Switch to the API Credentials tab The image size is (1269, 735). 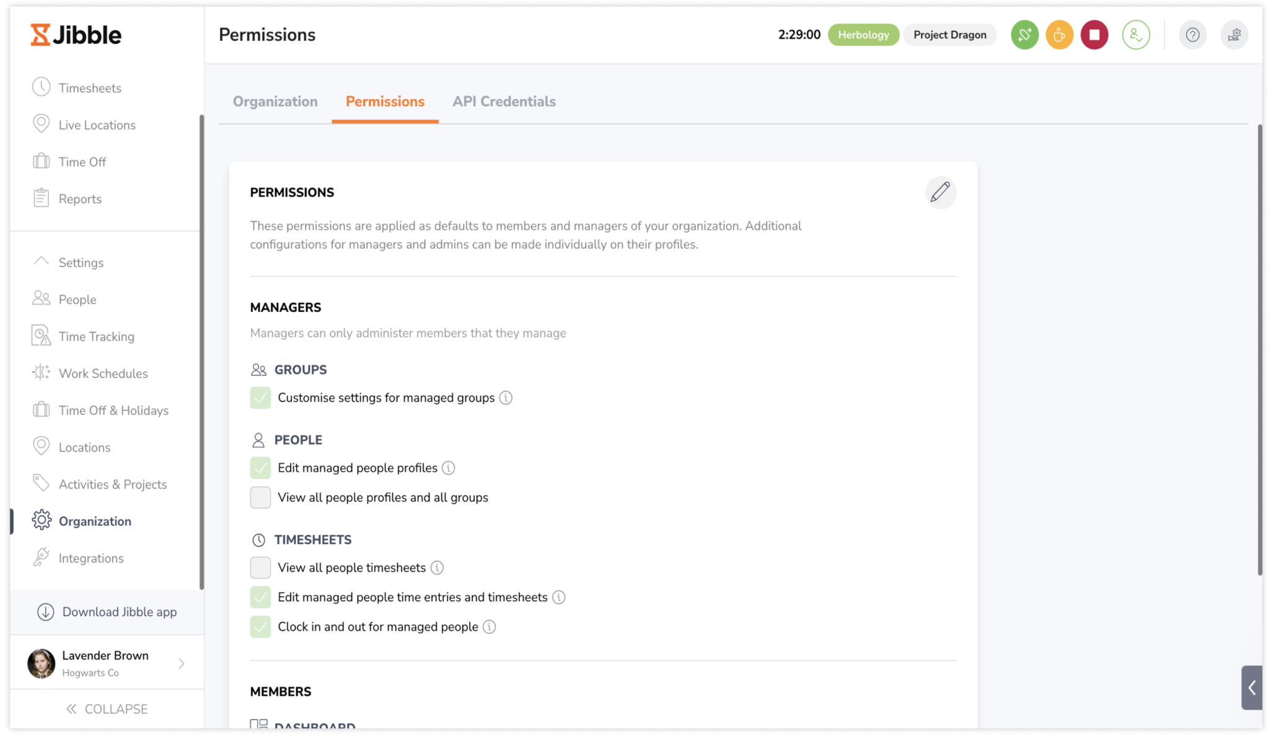[504, 101]
